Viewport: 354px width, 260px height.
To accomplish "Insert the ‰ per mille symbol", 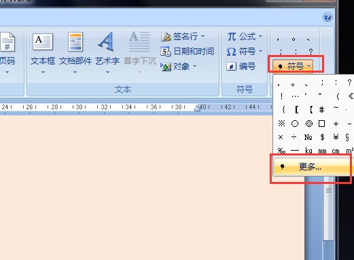I will tap(281, 151).
